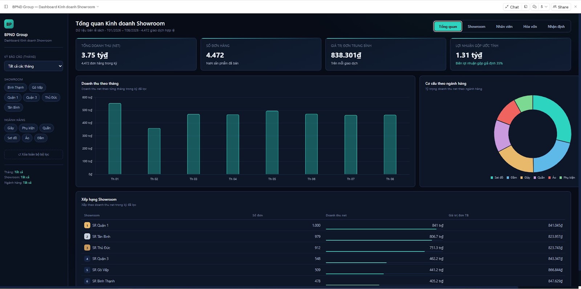Click the 'Giá trị đơn TB' column header
This screenshot has height=289, width=581.
[x=459, y=215]
